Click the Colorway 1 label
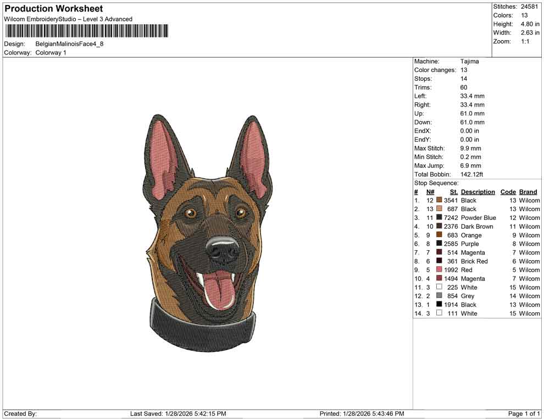Image resolution: width=544 pixels, height=419 pixels. [51, 52]
